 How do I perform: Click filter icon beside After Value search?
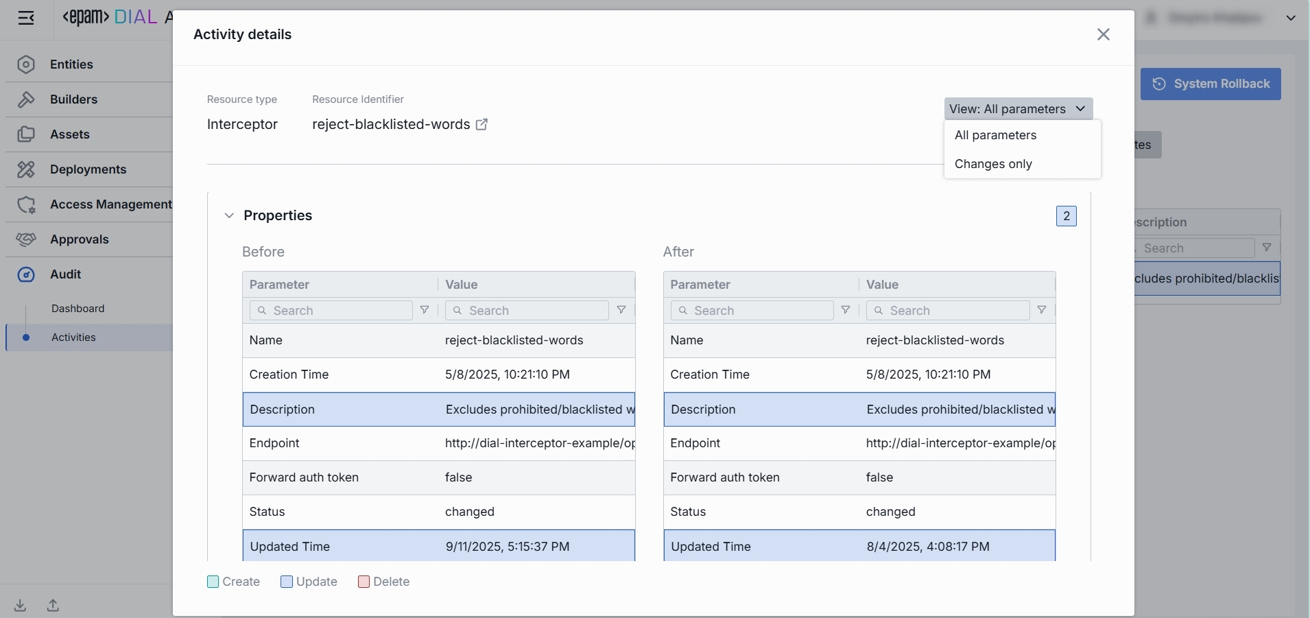tap(1041, 311)
